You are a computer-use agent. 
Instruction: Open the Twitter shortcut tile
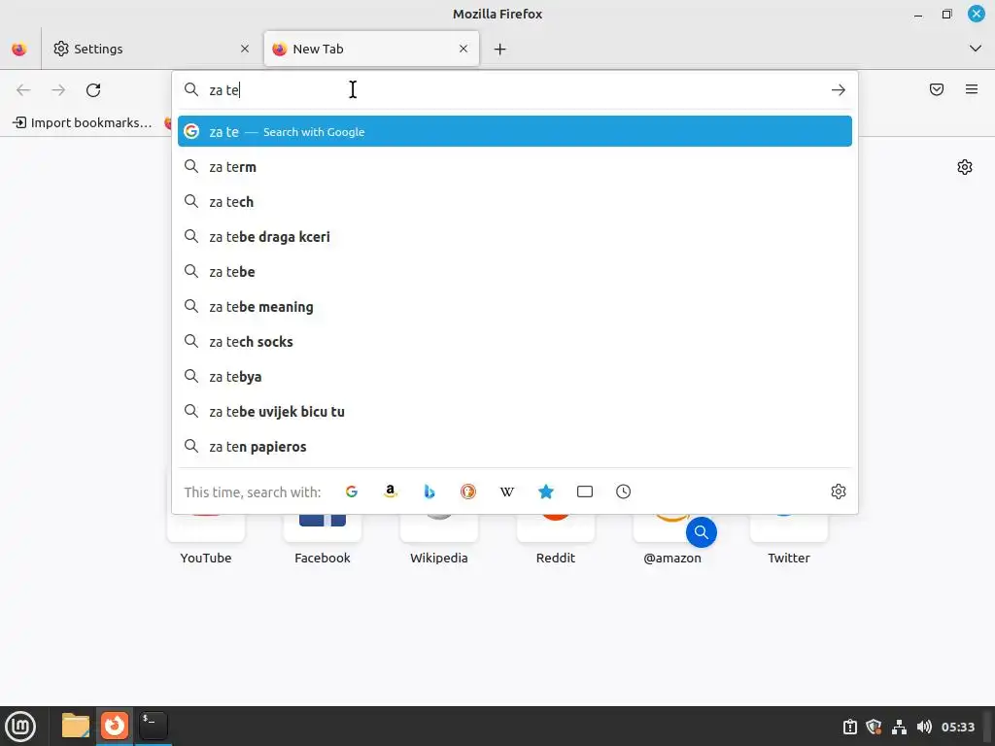[x=789, y=539]
